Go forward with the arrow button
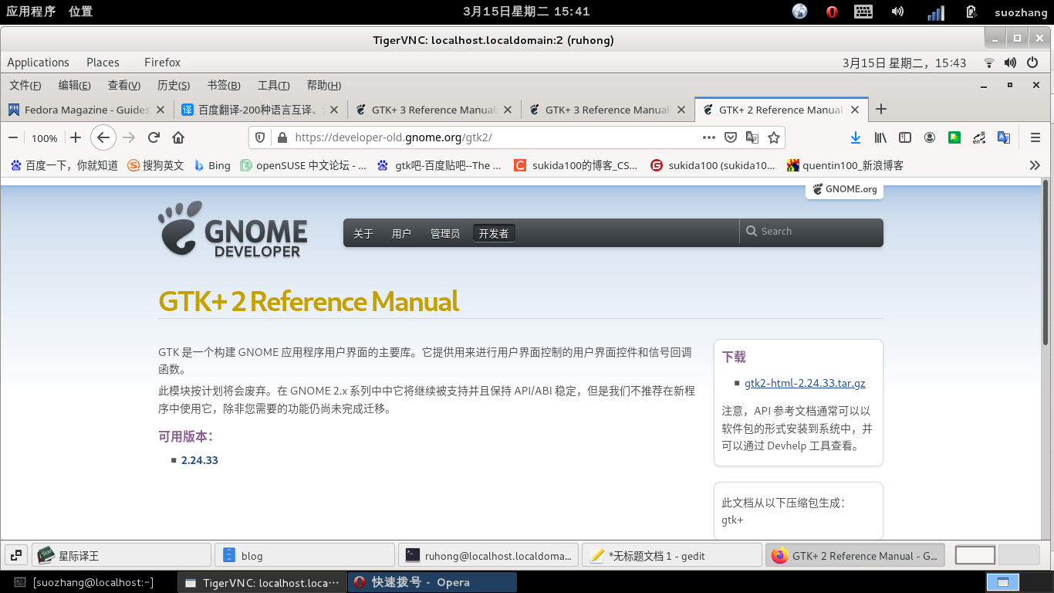The height and width of the screenshot is (593, 1054). [x=129, y=137]
